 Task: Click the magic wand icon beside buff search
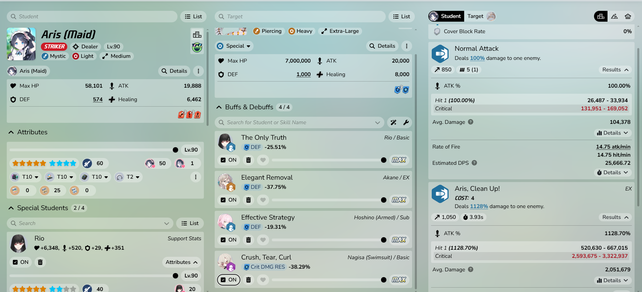(x=394, y=122)
